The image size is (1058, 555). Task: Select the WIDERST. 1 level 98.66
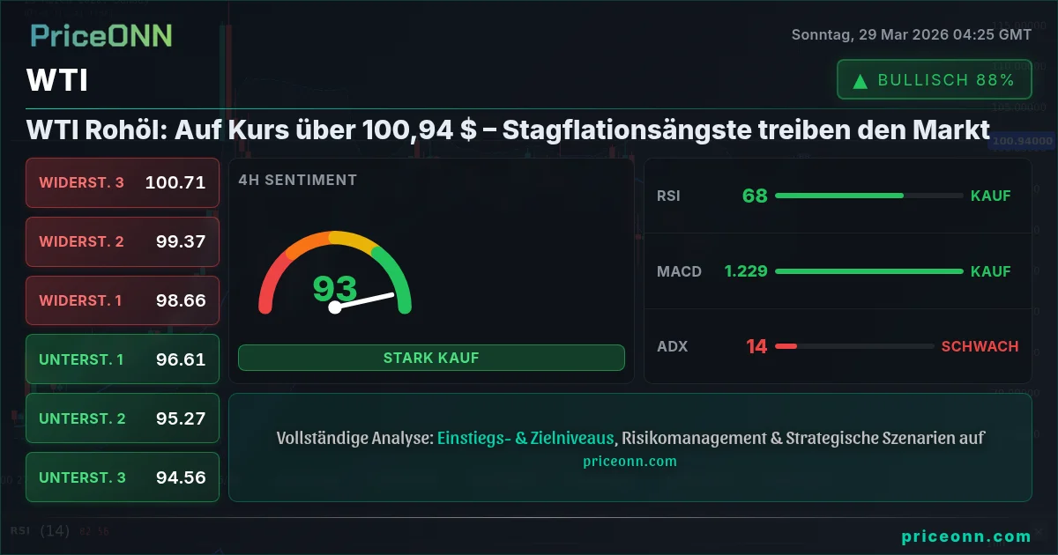click(123, 300)
